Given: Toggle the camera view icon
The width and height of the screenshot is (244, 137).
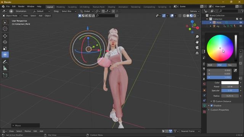Looking at the screenshot, I should point(197,48).
